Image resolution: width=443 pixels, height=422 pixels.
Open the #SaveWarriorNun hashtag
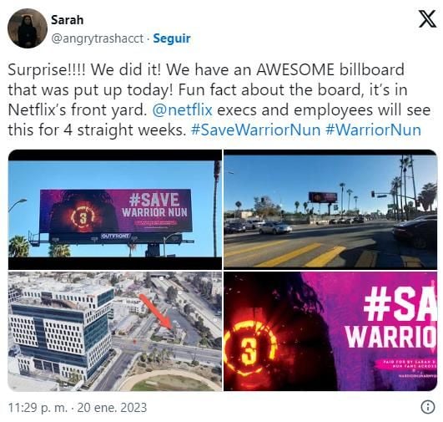click(x=255, y=130)
